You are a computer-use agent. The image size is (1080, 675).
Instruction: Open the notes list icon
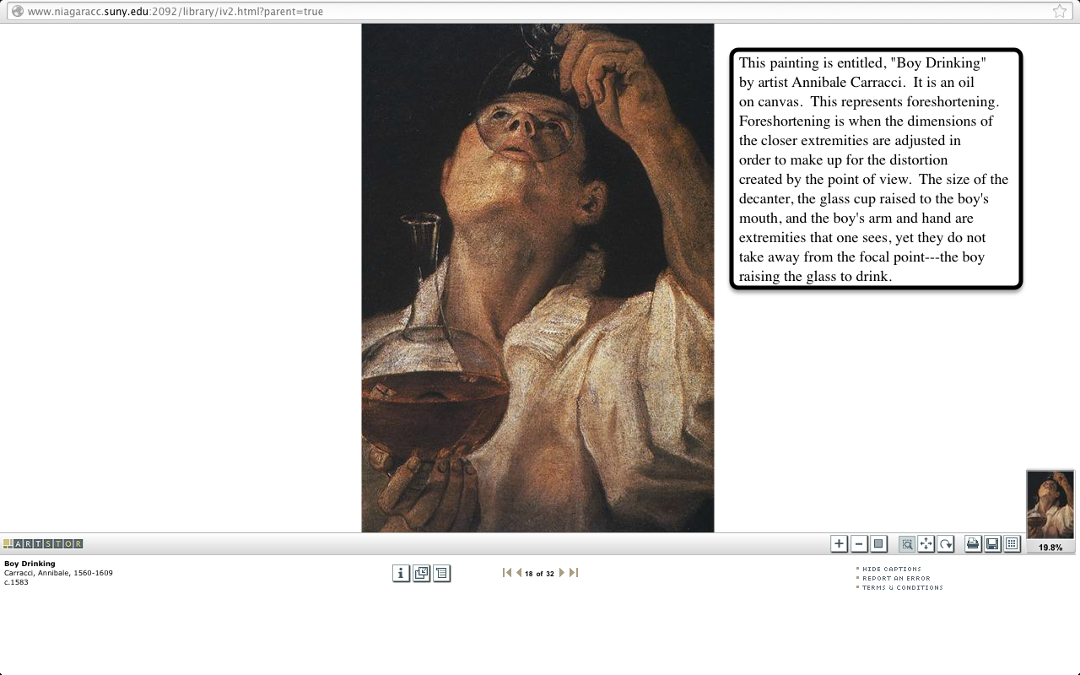(441, 574)
